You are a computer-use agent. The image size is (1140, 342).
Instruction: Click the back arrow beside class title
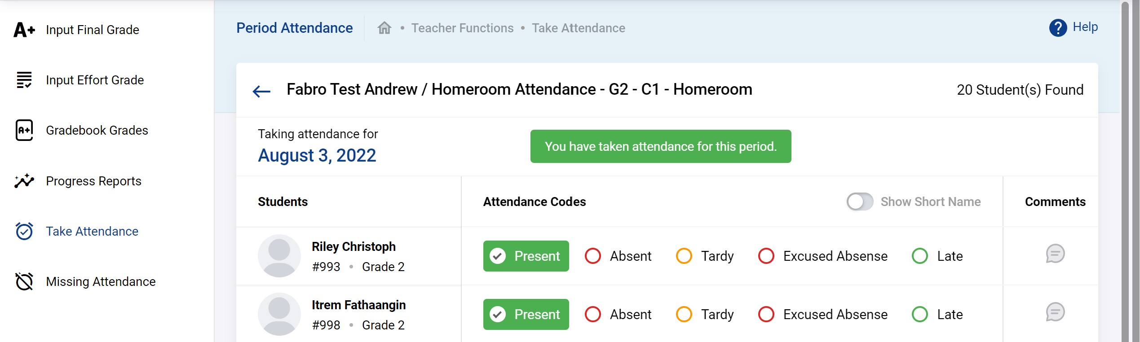(x=261, y=91)
